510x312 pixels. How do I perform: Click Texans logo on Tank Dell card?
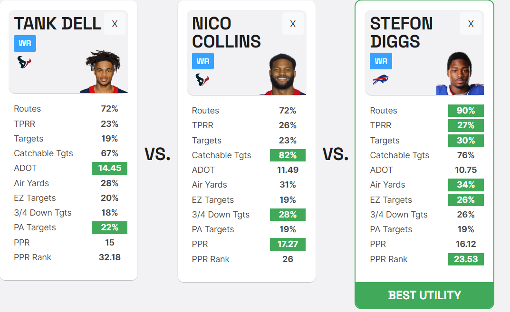(x=24, y=62)
